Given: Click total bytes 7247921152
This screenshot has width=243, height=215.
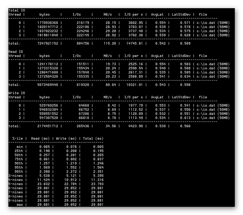Looking at the screenshot, I should point(48,44).
